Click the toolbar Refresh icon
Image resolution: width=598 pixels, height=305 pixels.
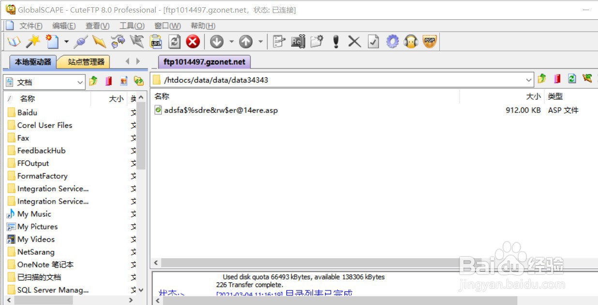point(175,42)
